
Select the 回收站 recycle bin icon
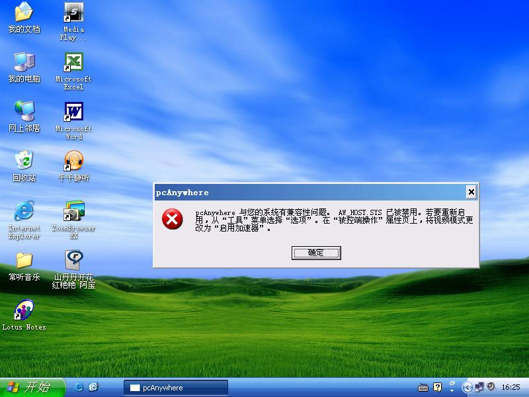pos(24,166)
